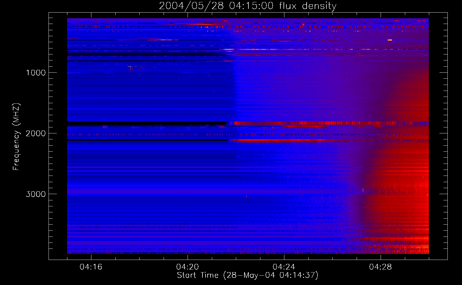Click the 04:16 time tick label

[91, 267]
